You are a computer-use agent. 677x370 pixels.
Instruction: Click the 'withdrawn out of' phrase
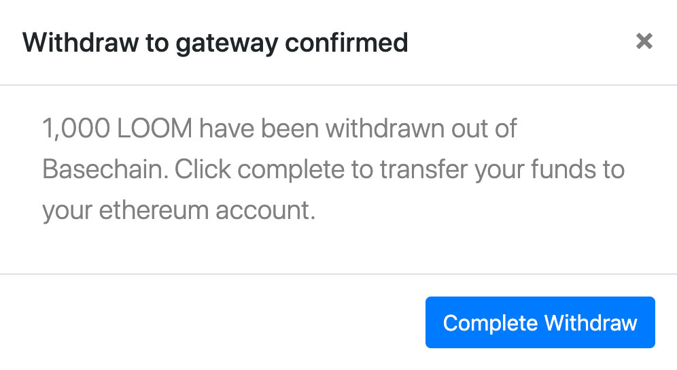click(421, 129)
